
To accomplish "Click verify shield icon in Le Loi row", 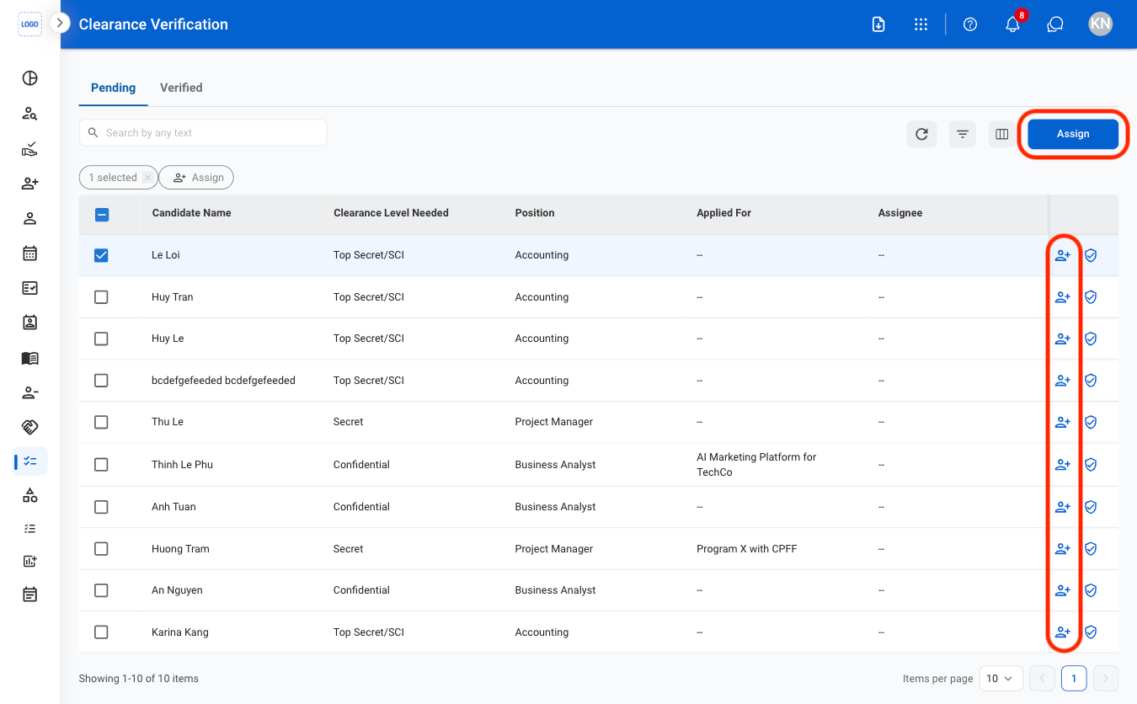I will tap(1091, 255).
